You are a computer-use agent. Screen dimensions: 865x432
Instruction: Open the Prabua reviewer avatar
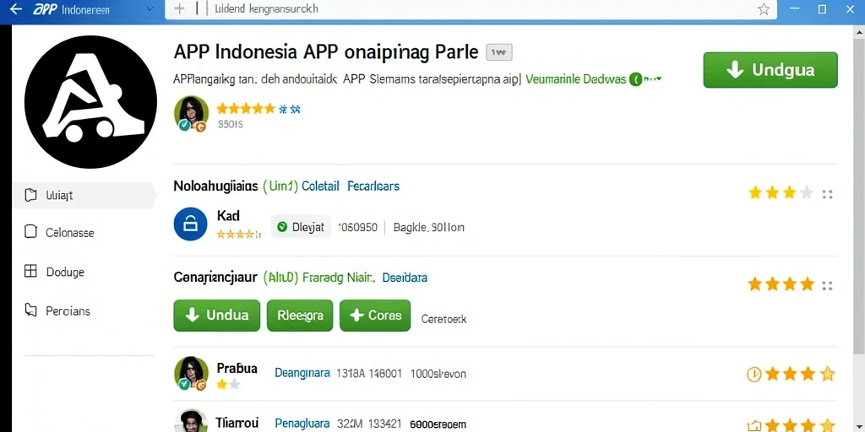coord(191,374)
